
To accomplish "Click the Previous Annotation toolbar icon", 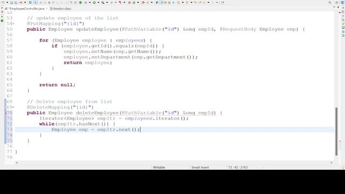I will pos(187,2).
